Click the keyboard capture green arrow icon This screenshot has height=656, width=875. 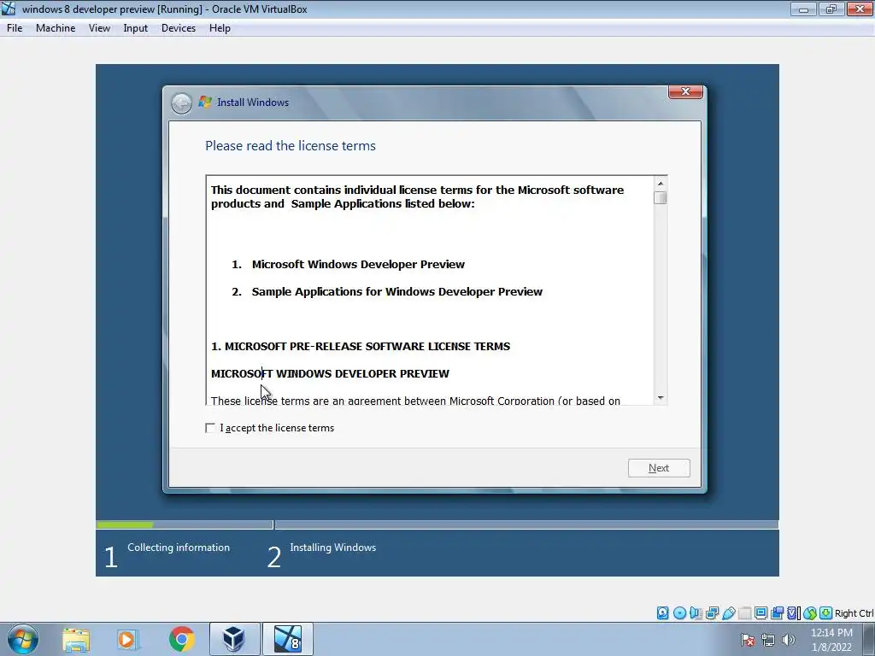826,613
